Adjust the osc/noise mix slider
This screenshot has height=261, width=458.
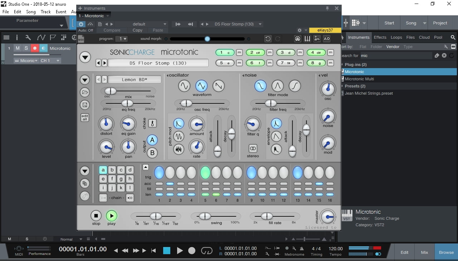tap(110, 91)
